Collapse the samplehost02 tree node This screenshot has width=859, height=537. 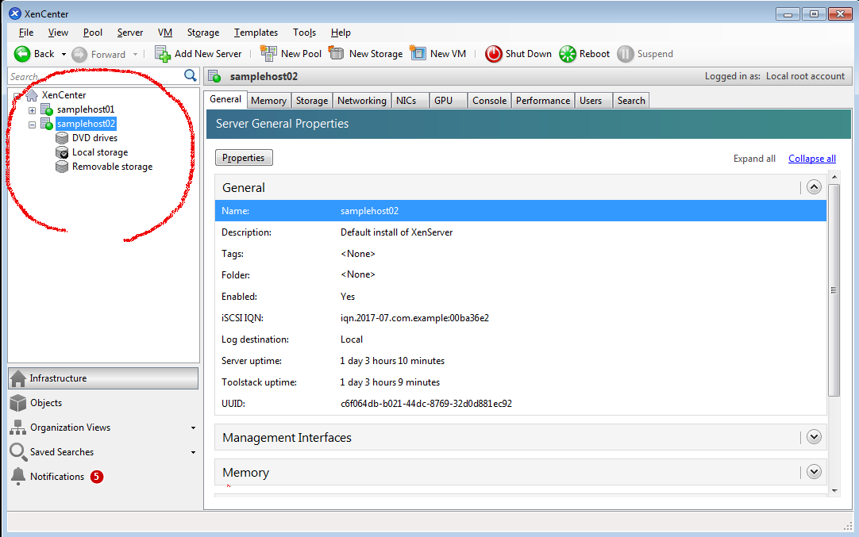pyautogui.click(x=33, y=125)
